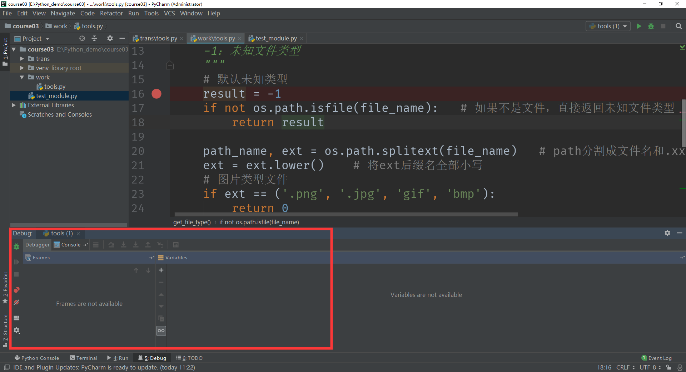Click the green Run button in top toolbar

point(639,26)
